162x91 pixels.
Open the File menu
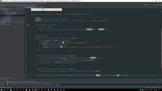tap(1, 3)
